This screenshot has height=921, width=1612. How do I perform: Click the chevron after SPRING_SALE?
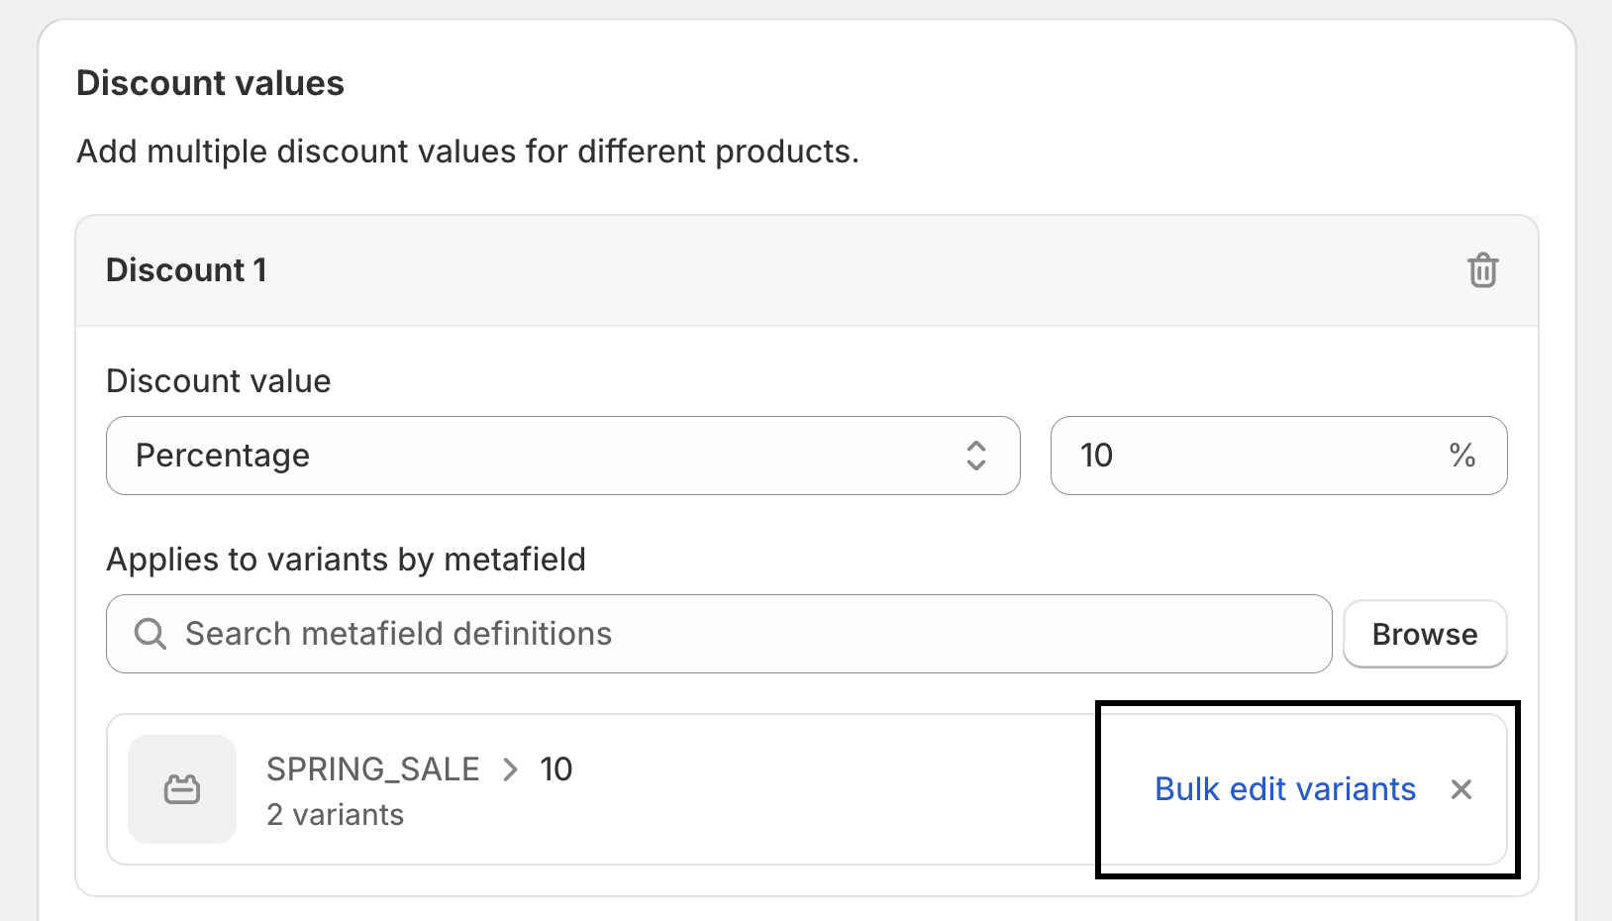(510, 769)
